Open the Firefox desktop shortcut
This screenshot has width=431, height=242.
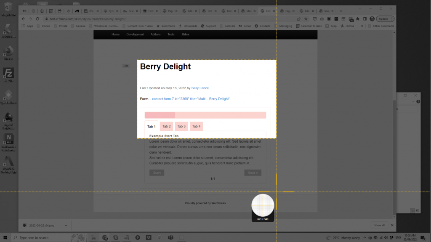tap(8, 52)
